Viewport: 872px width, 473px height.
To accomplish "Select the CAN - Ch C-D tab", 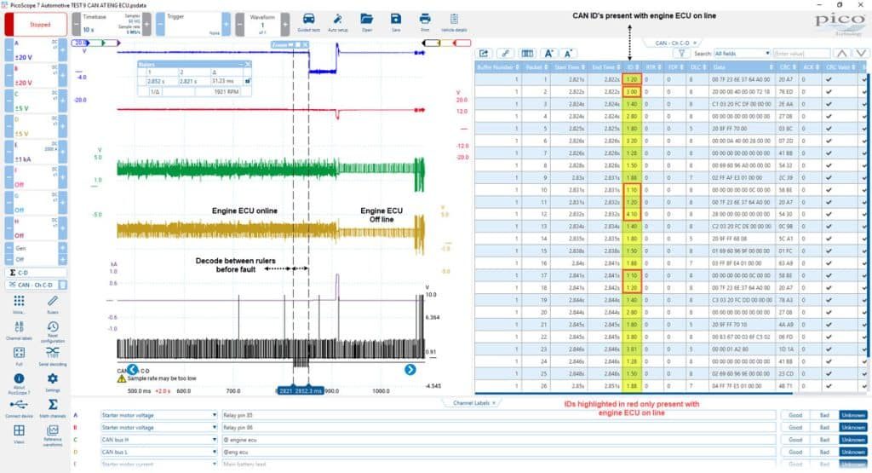I will tap(672, 43).
